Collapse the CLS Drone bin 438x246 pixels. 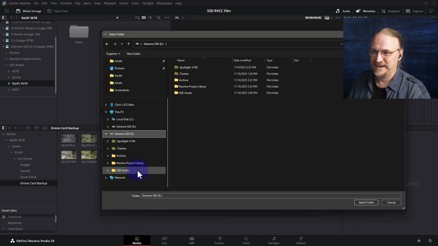(15, 159)
